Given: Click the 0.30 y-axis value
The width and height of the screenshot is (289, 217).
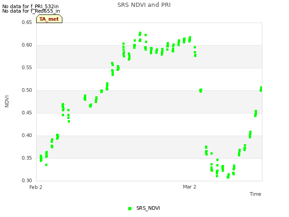Looking at the screenshot, I should tap(27, 180).
